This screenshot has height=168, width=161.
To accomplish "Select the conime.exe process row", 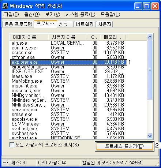I will click(68, 48).
